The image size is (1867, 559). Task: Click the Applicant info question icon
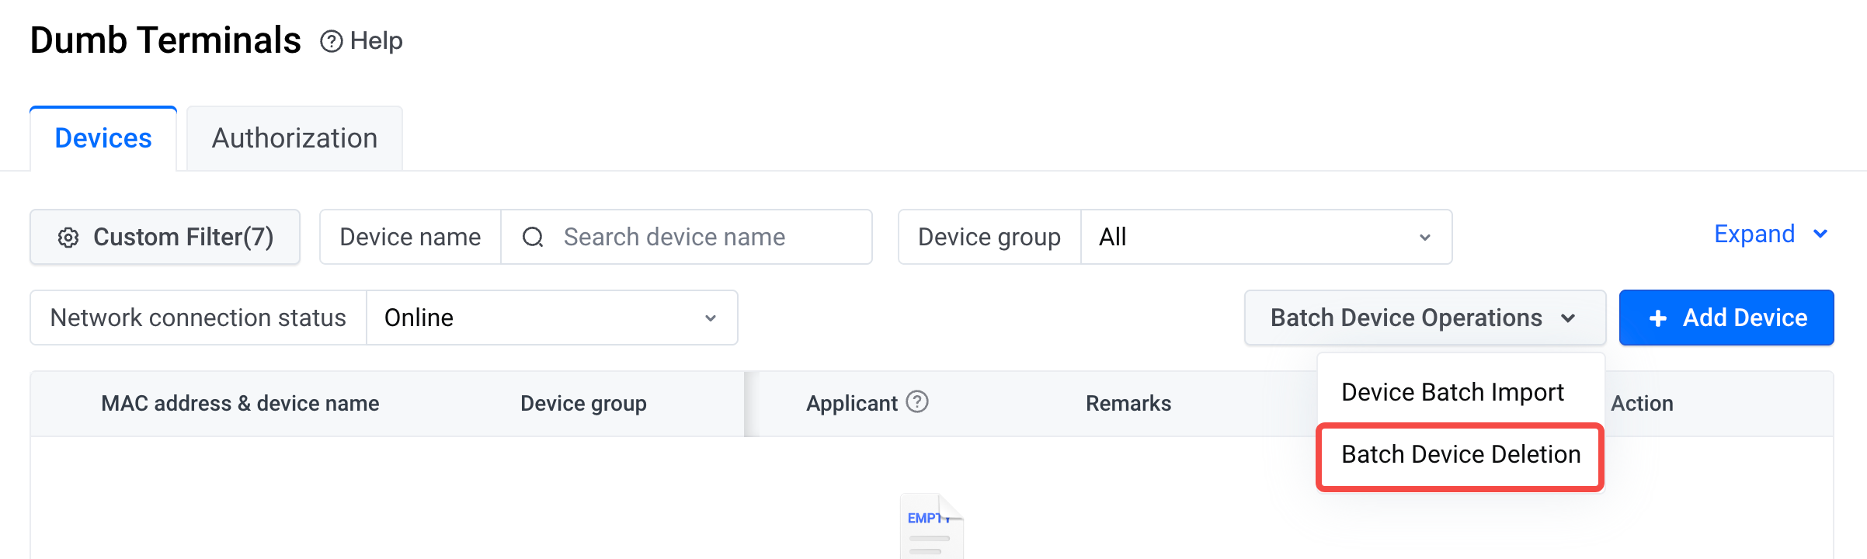click(917, 402)
